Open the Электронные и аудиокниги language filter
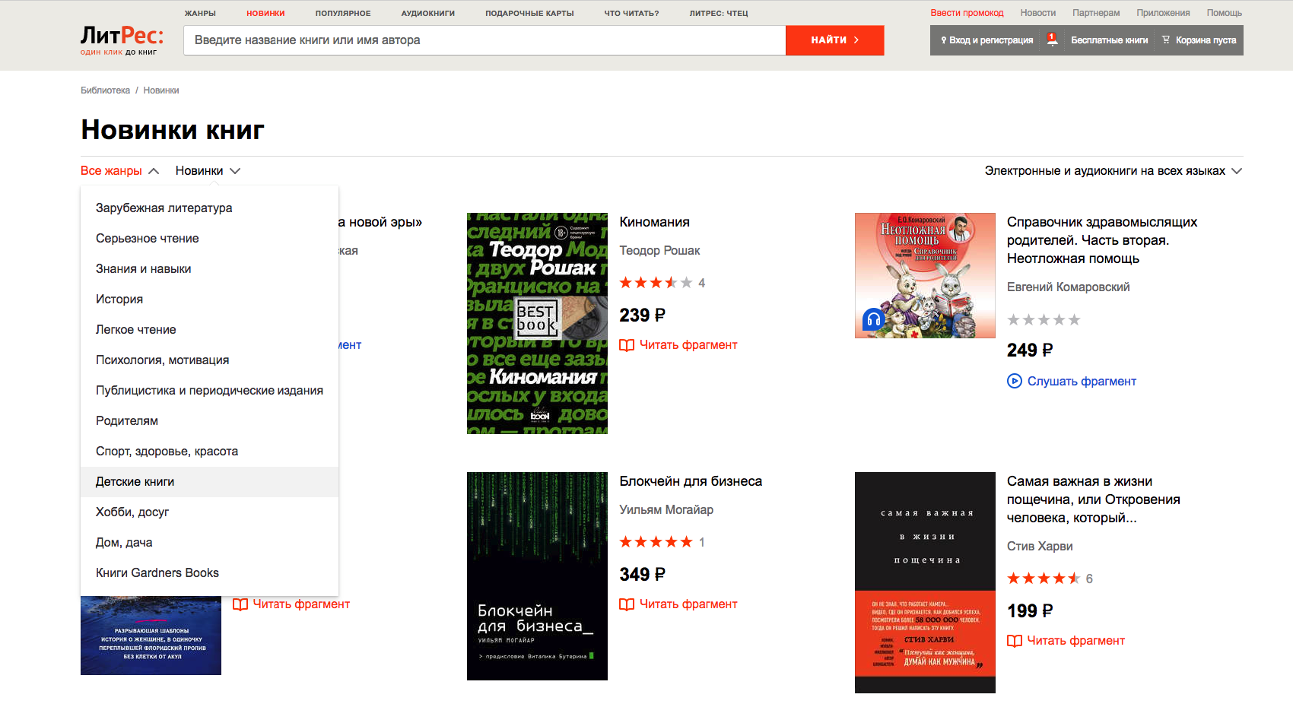Screen dimensions: 1293x707 1113,171
